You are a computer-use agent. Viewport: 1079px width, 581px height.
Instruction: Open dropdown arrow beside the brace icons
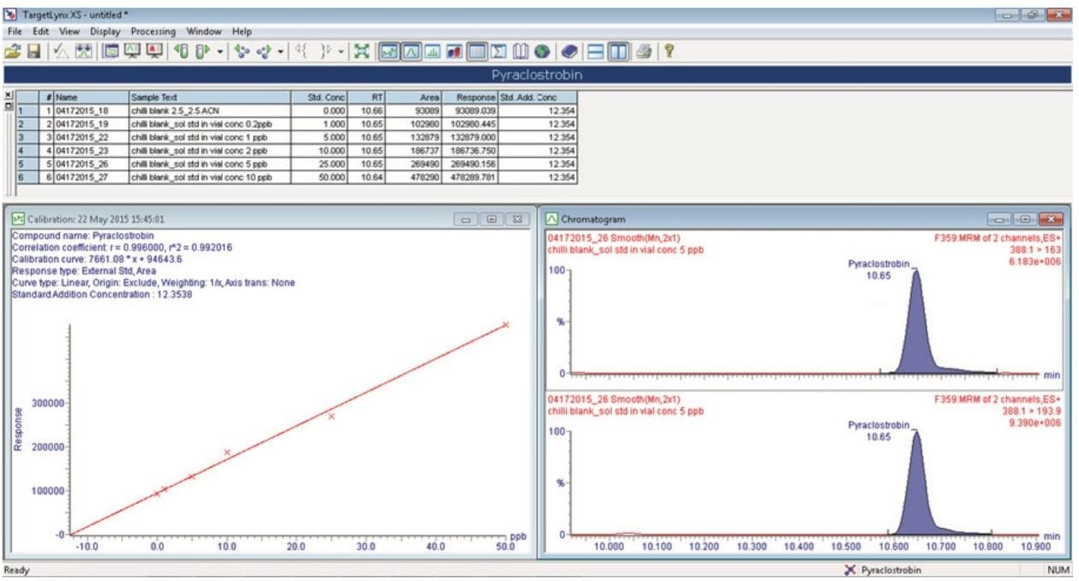pos(341,52)
